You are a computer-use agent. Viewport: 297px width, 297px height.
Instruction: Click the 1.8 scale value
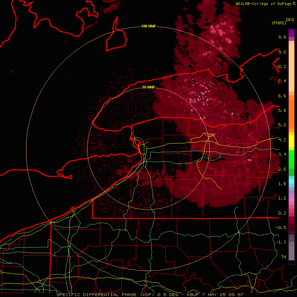tap(282, 184)
